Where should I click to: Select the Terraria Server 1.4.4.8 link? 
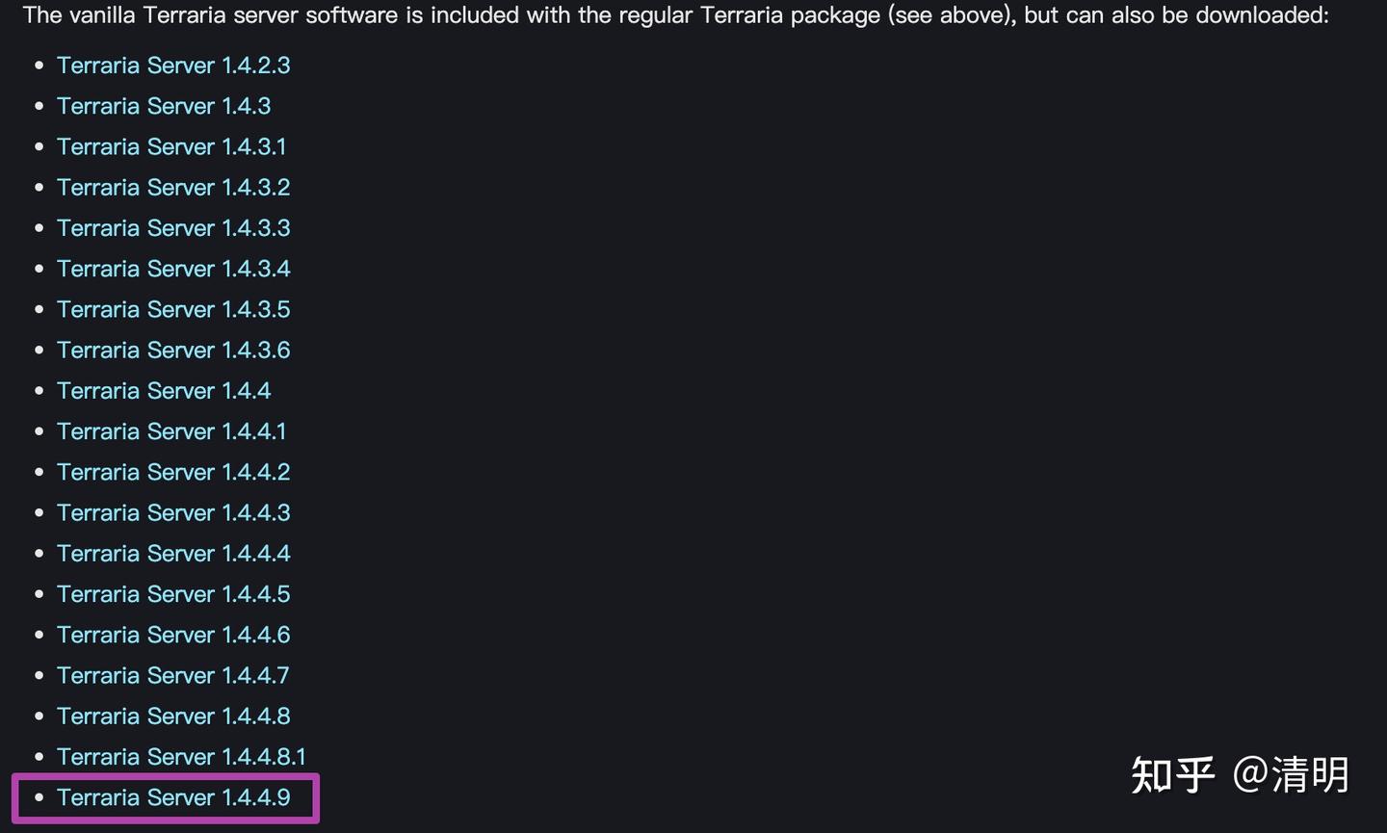tap(173, 716)
